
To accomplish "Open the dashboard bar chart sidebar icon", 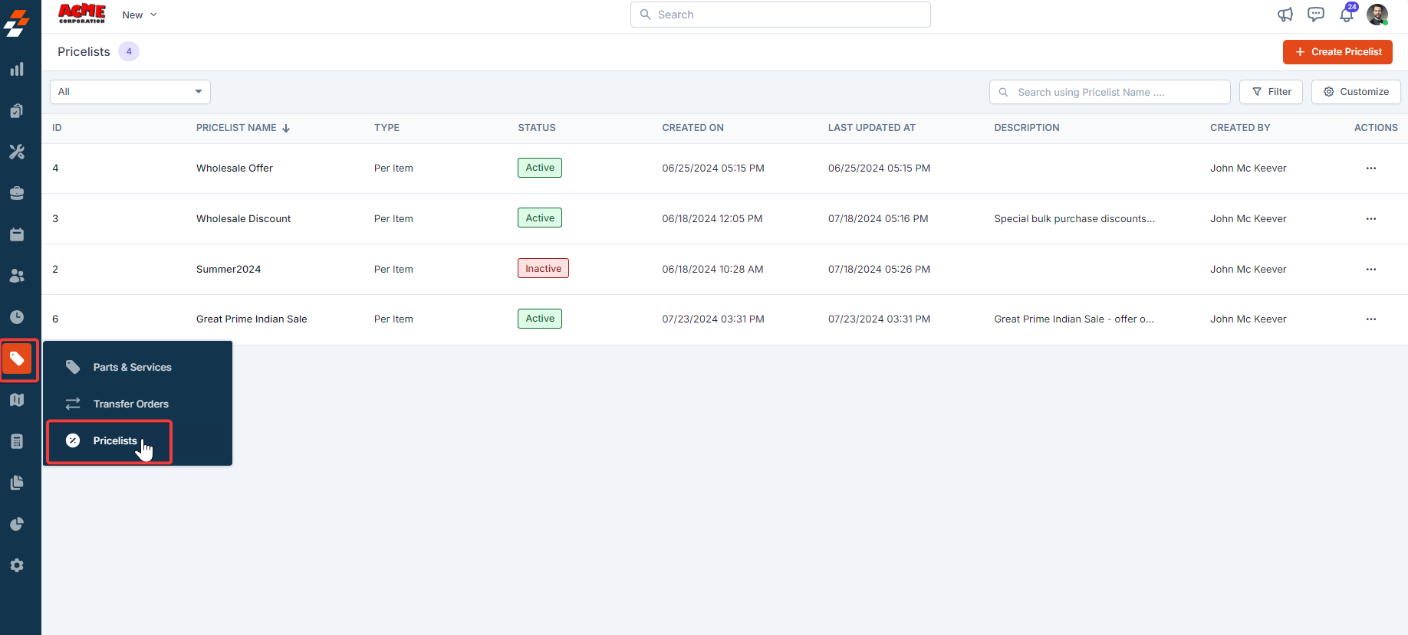I will coord(17,70).
